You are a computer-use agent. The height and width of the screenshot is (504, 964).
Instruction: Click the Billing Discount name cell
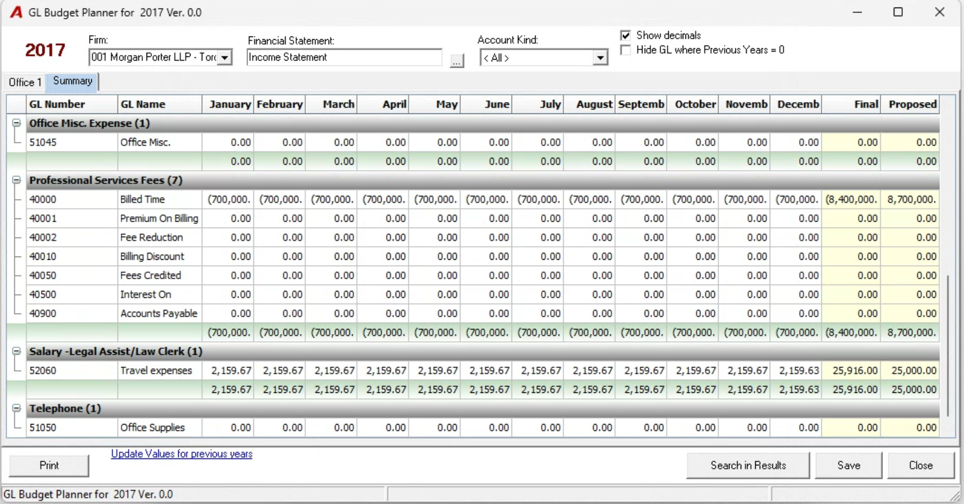159,257
